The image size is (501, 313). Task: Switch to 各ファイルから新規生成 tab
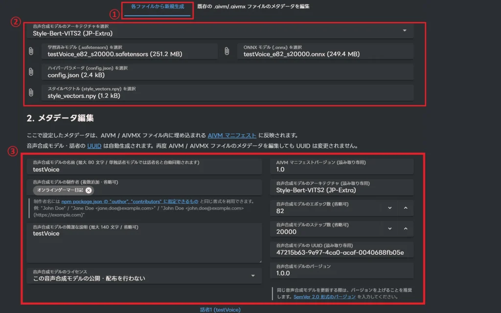(x=158, y=7)
